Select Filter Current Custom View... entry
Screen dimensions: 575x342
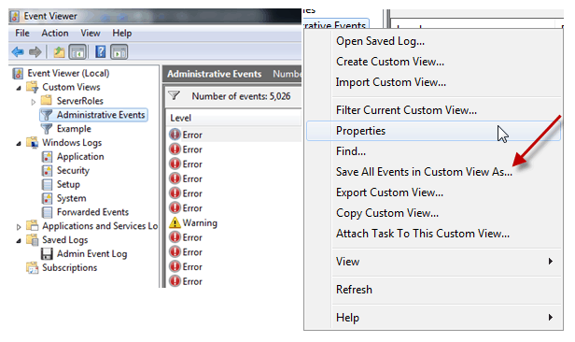point(433,110)
